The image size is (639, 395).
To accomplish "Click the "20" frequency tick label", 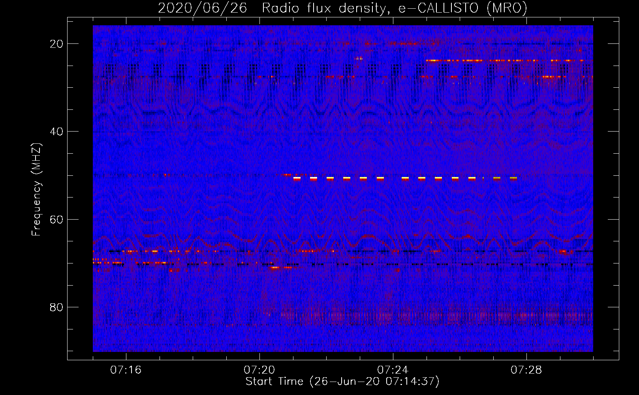I will point(57,44).
